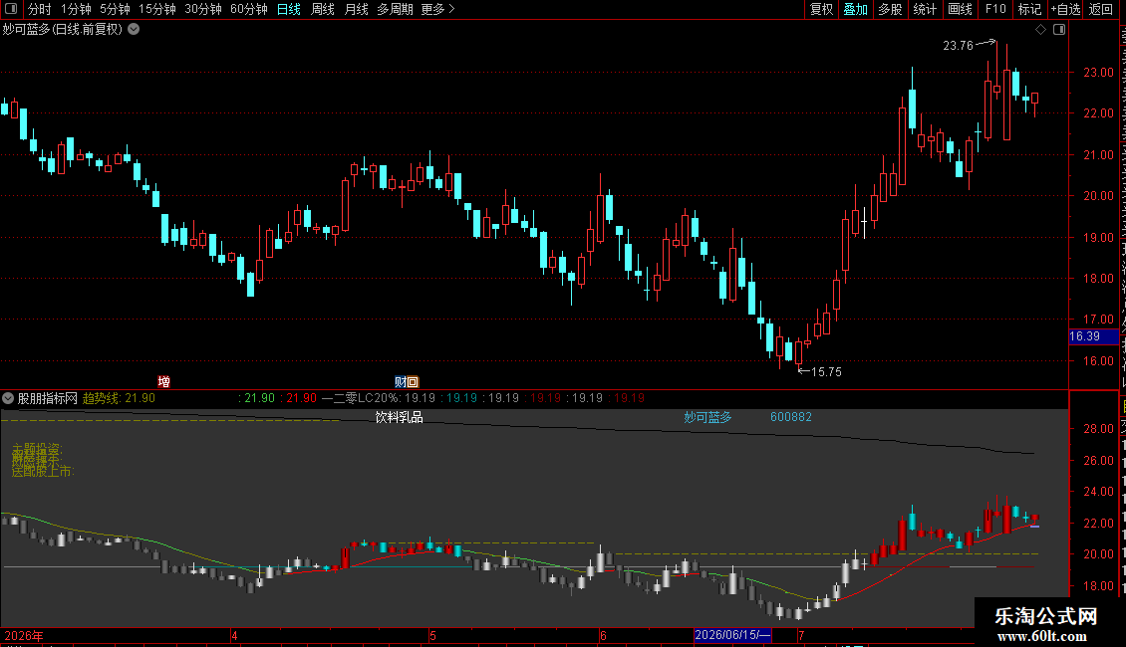Click the 趋势线: 21.90 indicator value
1126x647 pixels.
(x=119, y=398)
